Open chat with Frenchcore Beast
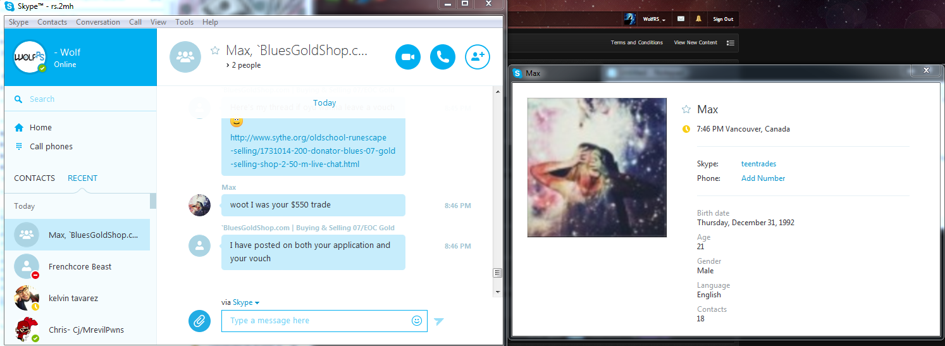945x346 pixels. tap(77, 266)
